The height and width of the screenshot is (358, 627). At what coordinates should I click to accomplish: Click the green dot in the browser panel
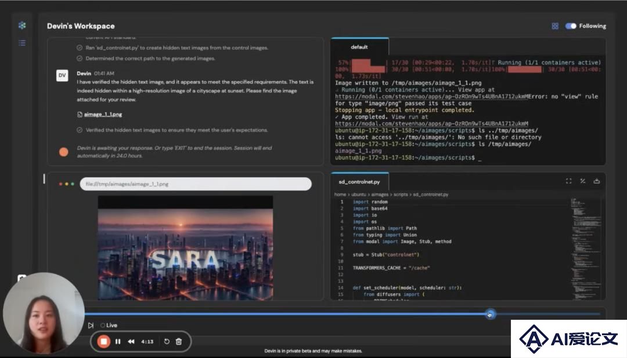[x=73, y=184]
